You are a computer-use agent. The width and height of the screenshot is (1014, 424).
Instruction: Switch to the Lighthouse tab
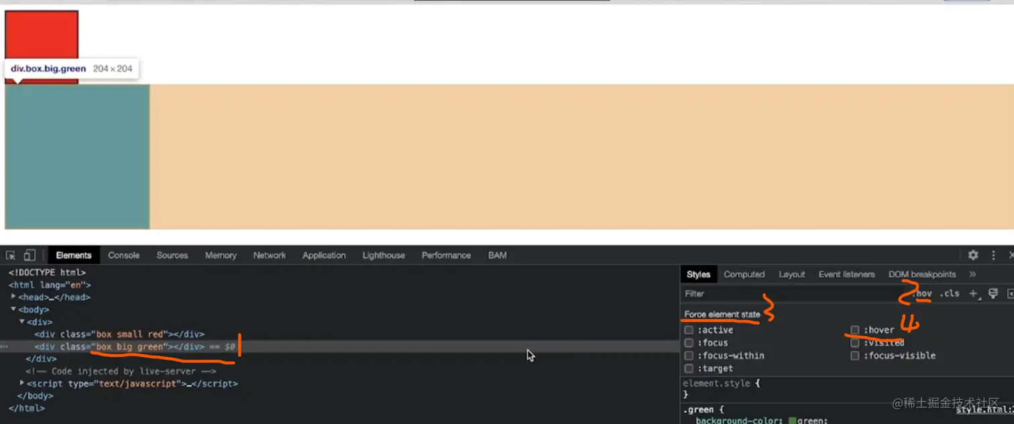click(384, 255)
